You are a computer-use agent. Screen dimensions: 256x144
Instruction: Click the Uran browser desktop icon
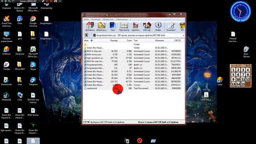(x=20, y=20)
